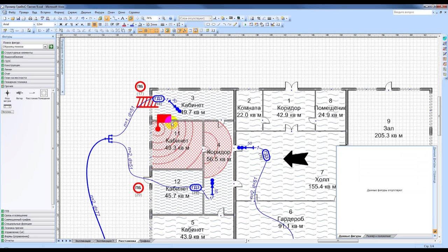Viewport: 448px width, 252px height.
Task: Toggle bold (Ж) formatting
Action: click(x=61, y=24)
